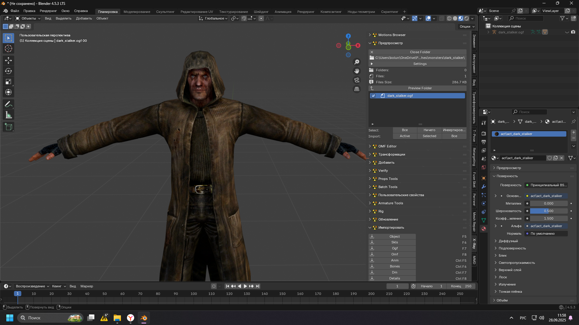Activate the Scale tool

8,82
